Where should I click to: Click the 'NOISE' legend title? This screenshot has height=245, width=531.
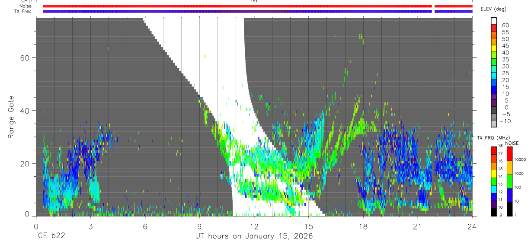tap(512, 143)
